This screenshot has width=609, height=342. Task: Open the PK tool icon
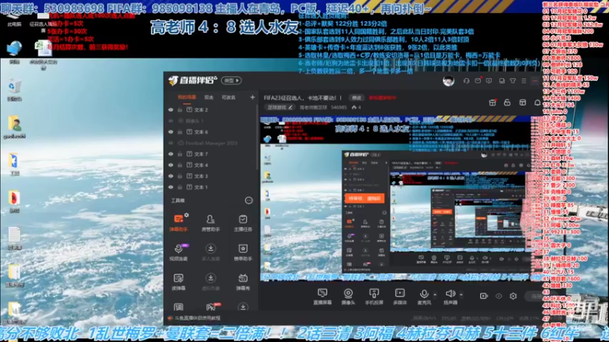211,307
